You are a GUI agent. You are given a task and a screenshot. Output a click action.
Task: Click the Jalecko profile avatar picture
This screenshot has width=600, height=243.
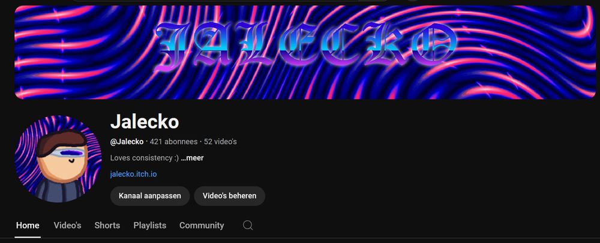click(58, 159)
